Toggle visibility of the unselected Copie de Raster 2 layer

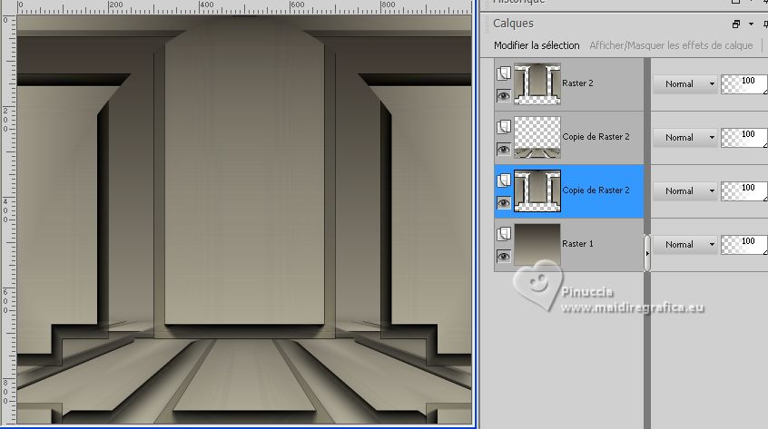point(504,149)
